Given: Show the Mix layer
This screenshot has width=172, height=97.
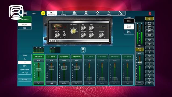Looking at the screenshot, I should 25,59.
